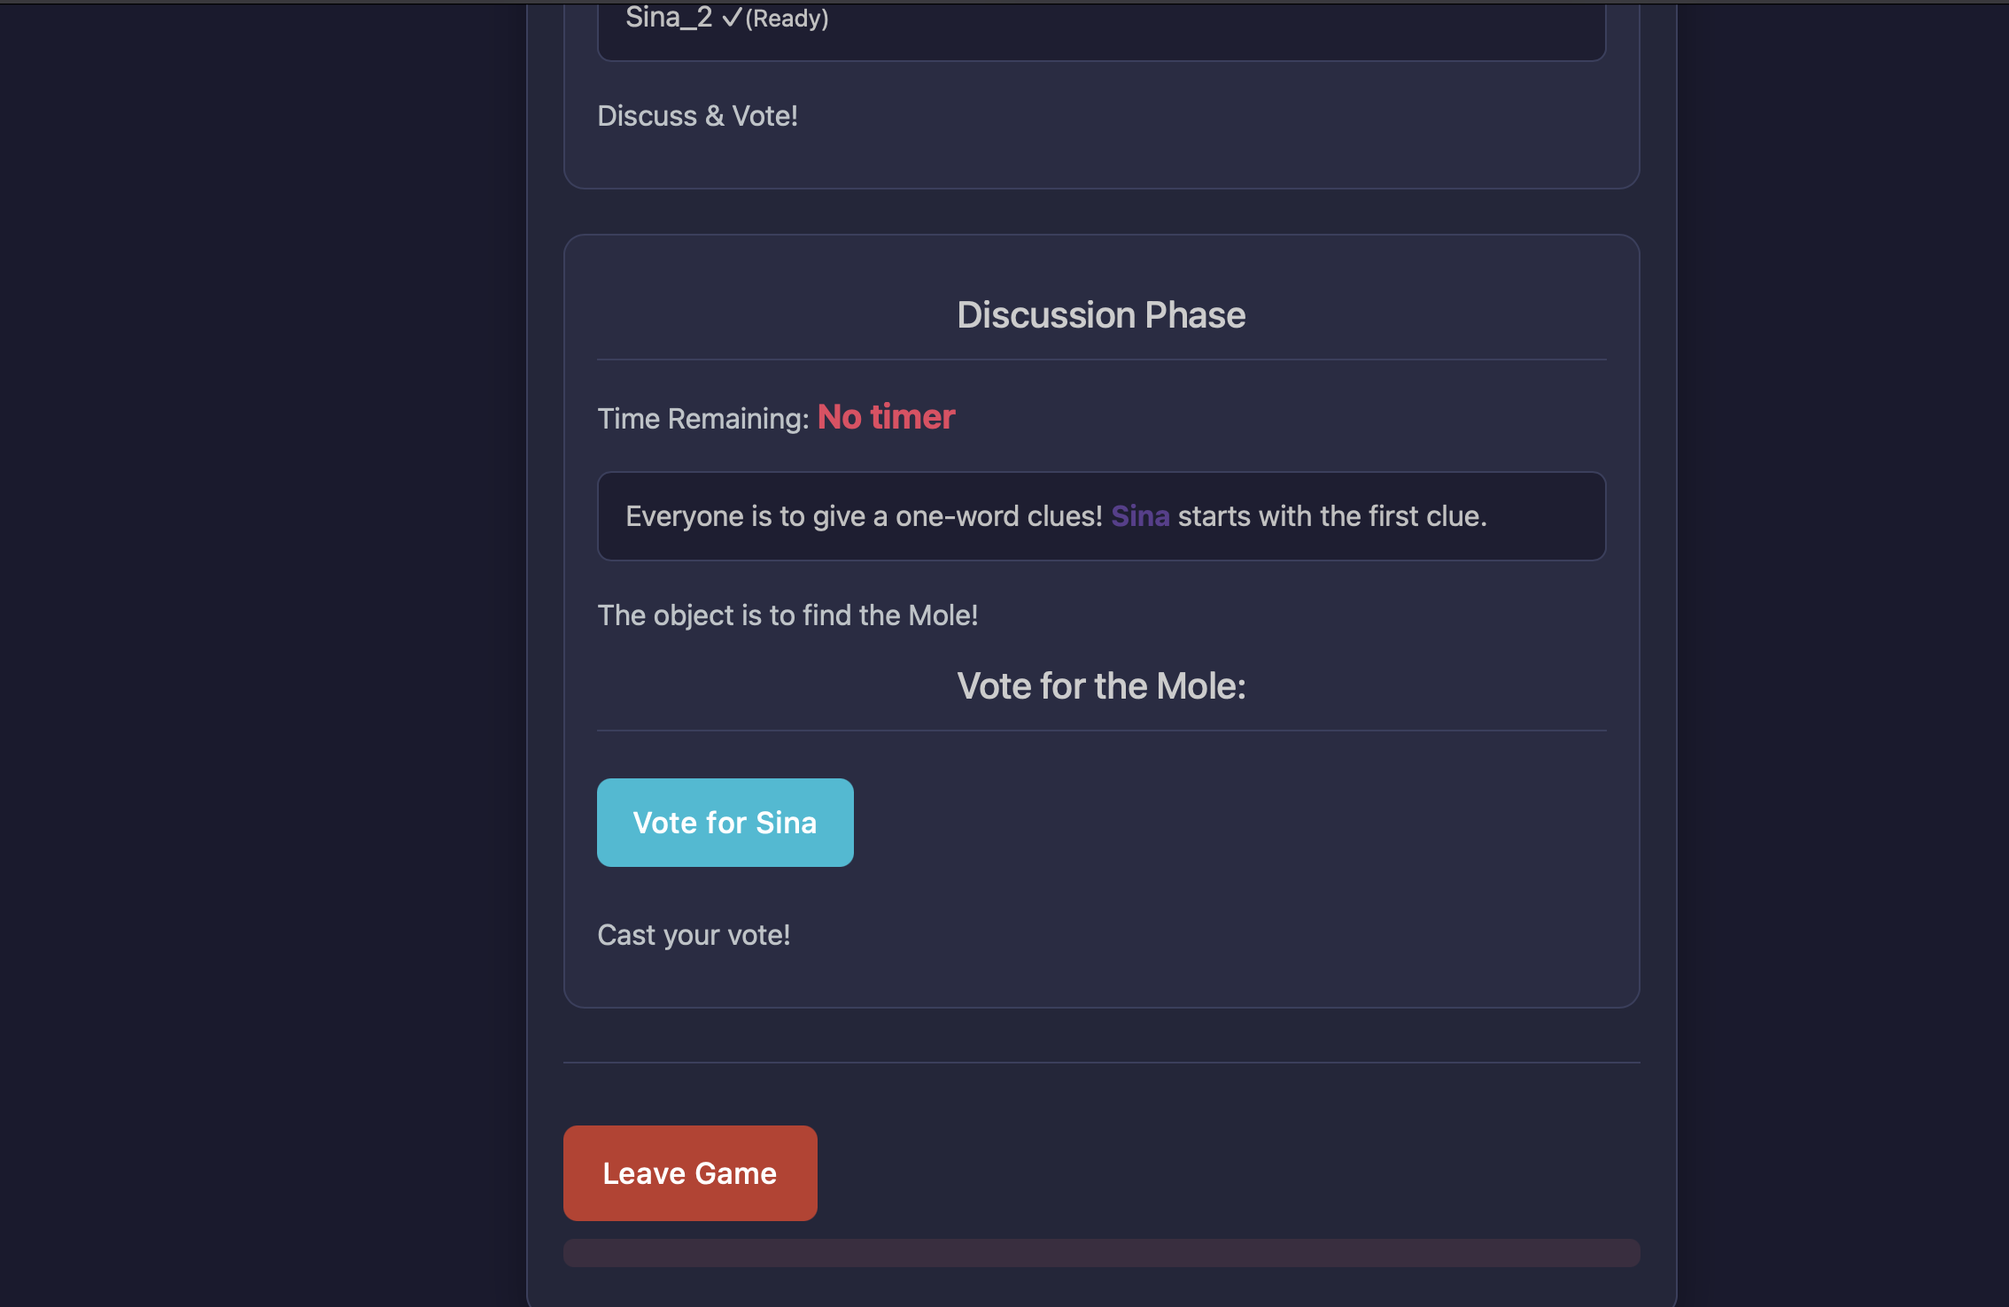The image size is (2009, 1307).
Task: Click the divider line under Vote for the Mole
Action: [x=1101, y=731]
